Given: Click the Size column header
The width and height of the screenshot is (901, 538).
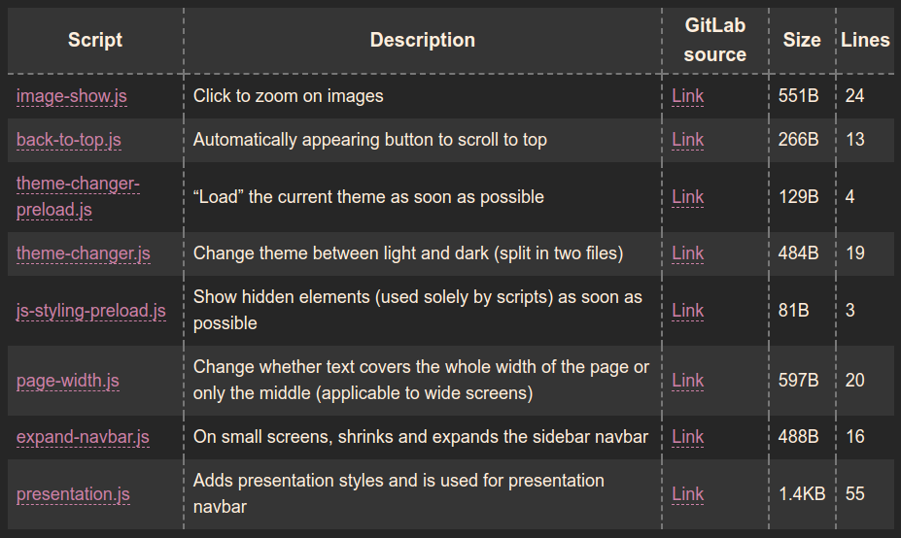Looking at the screenshot, I should click(802, 40).
